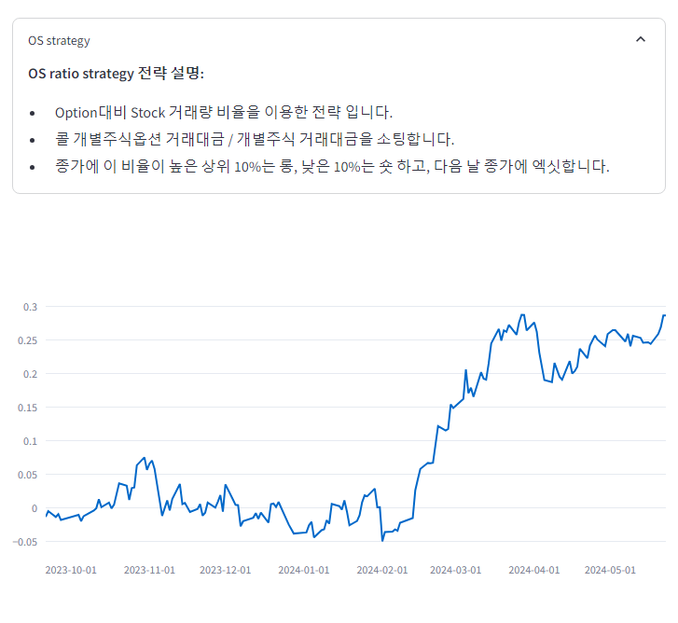Click the OS ratio strategy bold heading
The width and height of the screenshot is (678, 623).
click(116, 74)
